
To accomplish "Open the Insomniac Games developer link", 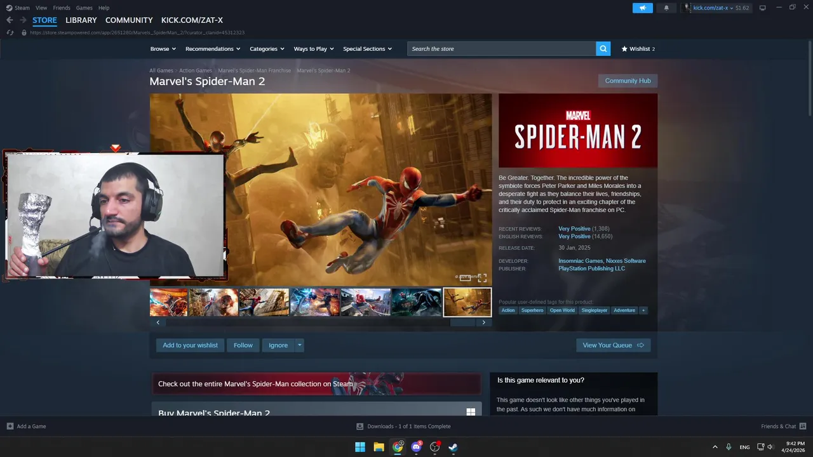I will click(581, 261).
